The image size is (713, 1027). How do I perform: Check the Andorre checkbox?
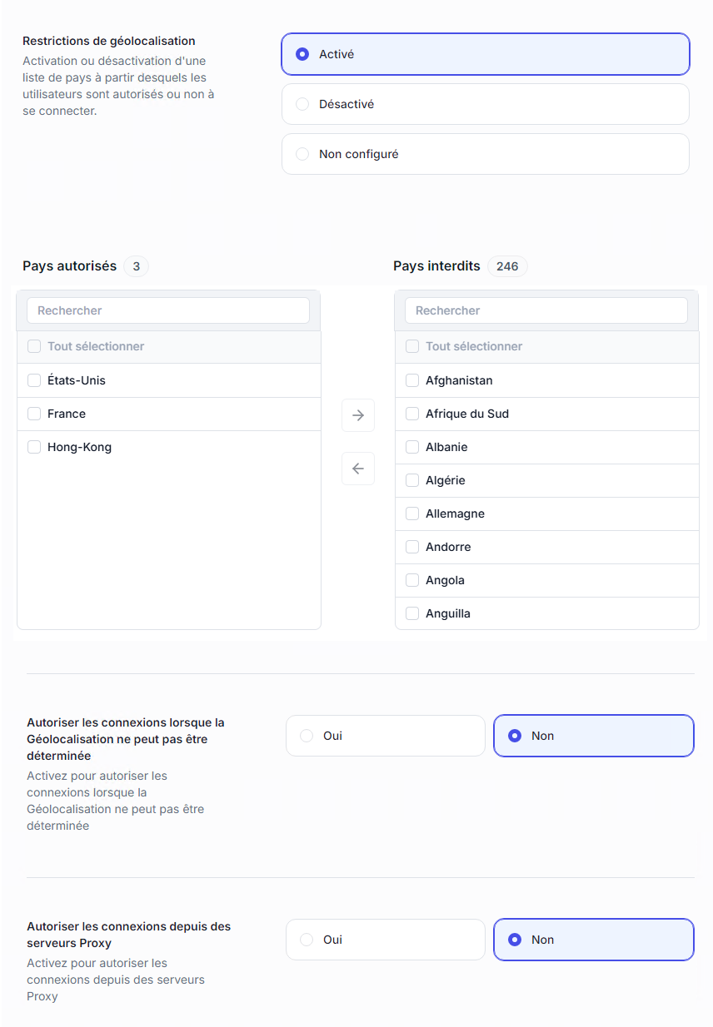[412, 547]
